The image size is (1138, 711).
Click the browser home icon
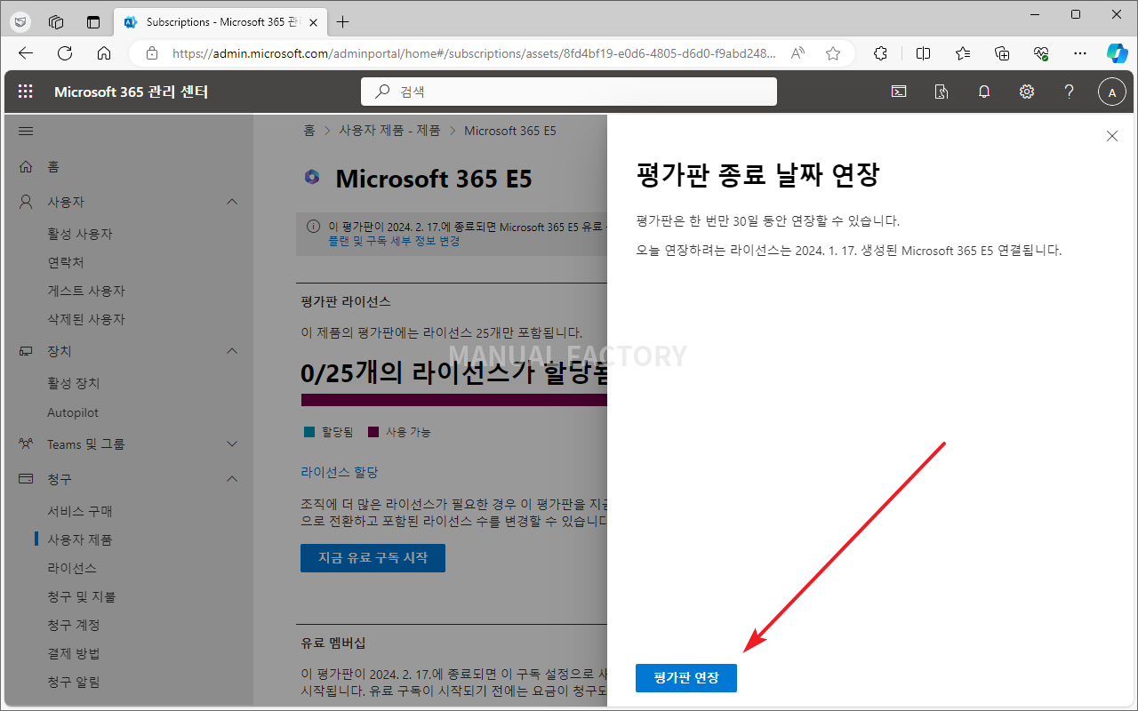(104, 53)
